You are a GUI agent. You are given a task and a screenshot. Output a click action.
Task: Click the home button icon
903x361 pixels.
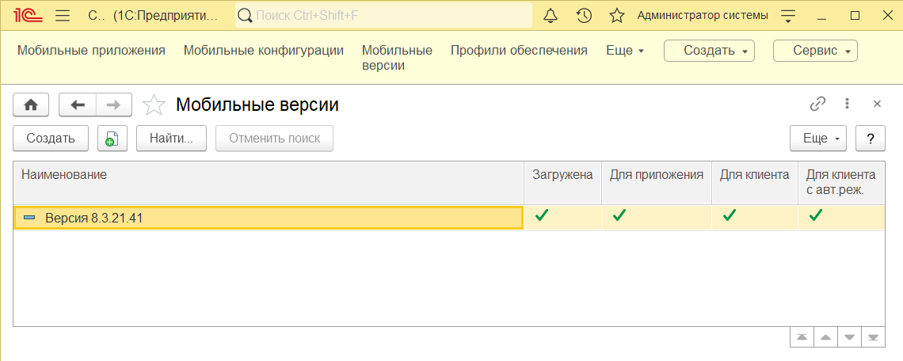pyautogui.click(x=31, y=104)
